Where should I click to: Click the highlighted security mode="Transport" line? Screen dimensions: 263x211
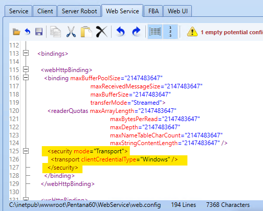point(87,151)
